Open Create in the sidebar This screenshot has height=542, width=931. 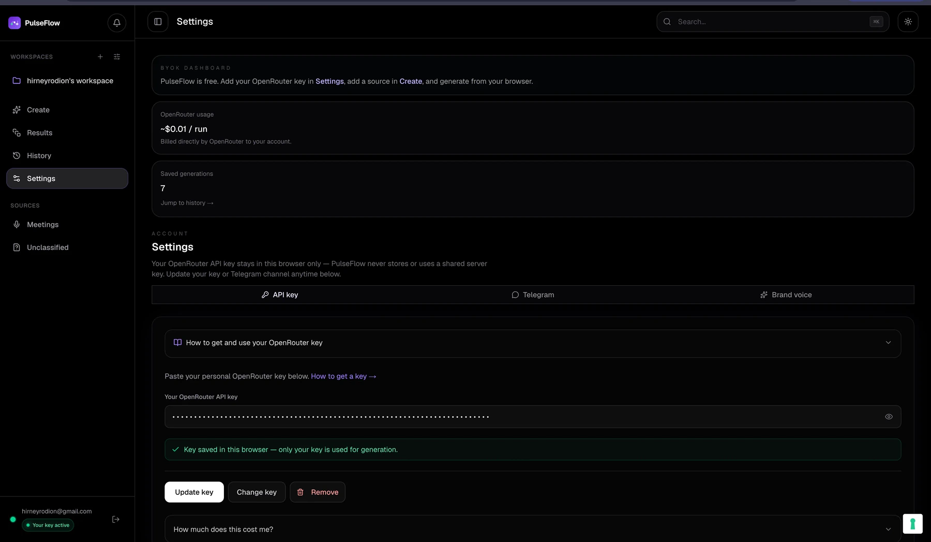67,110
